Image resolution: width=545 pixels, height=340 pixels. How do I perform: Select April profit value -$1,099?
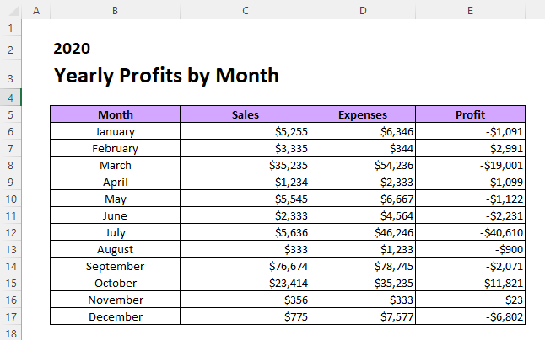(470, 182)
